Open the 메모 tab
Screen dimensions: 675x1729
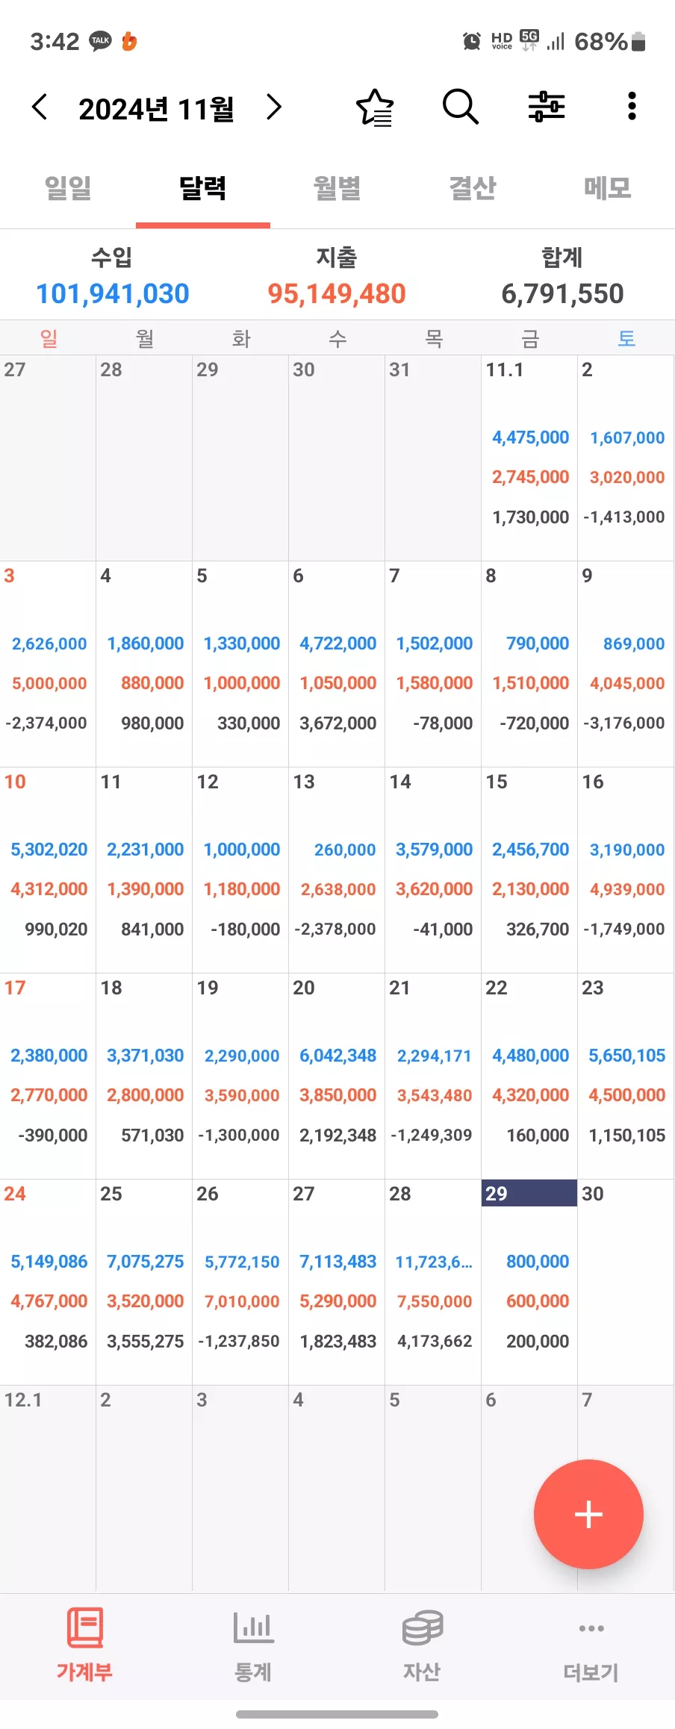point(608,188)
